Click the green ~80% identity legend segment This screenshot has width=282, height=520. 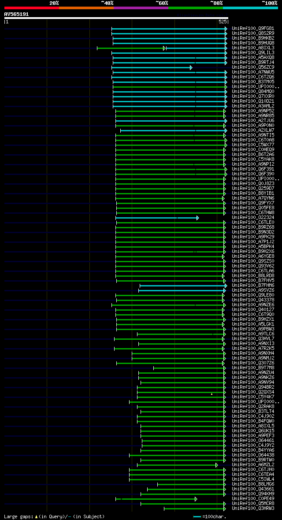[x=196, y=7]
